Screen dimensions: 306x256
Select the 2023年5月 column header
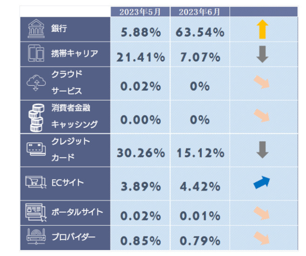tap(140, 12)
